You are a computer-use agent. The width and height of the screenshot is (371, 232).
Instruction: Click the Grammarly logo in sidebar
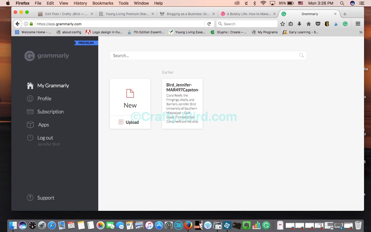click(x=47, y=56)
